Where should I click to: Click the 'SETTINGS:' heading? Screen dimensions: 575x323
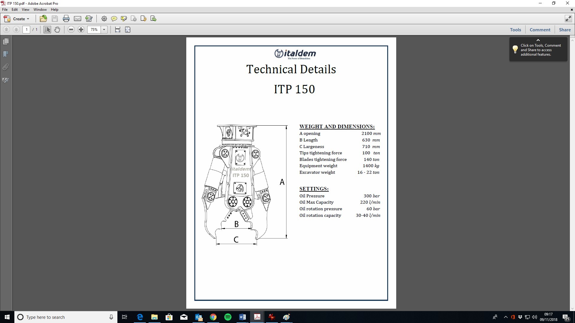pyautogui.click(x=314, y=189)
